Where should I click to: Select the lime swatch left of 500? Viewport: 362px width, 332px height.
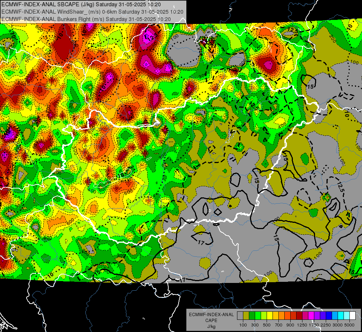(x=264, y=316)
